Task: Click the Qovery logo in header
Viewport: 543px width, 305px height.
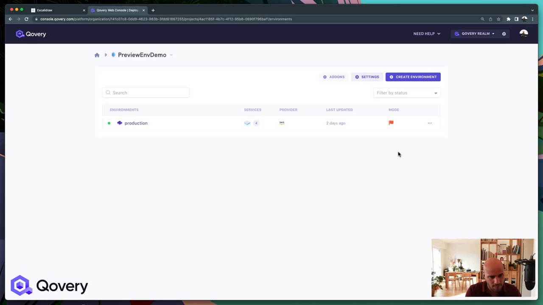Action: click(31, 34)
